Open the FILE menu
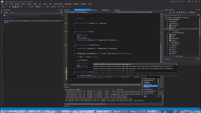 [x=2, y=4]
